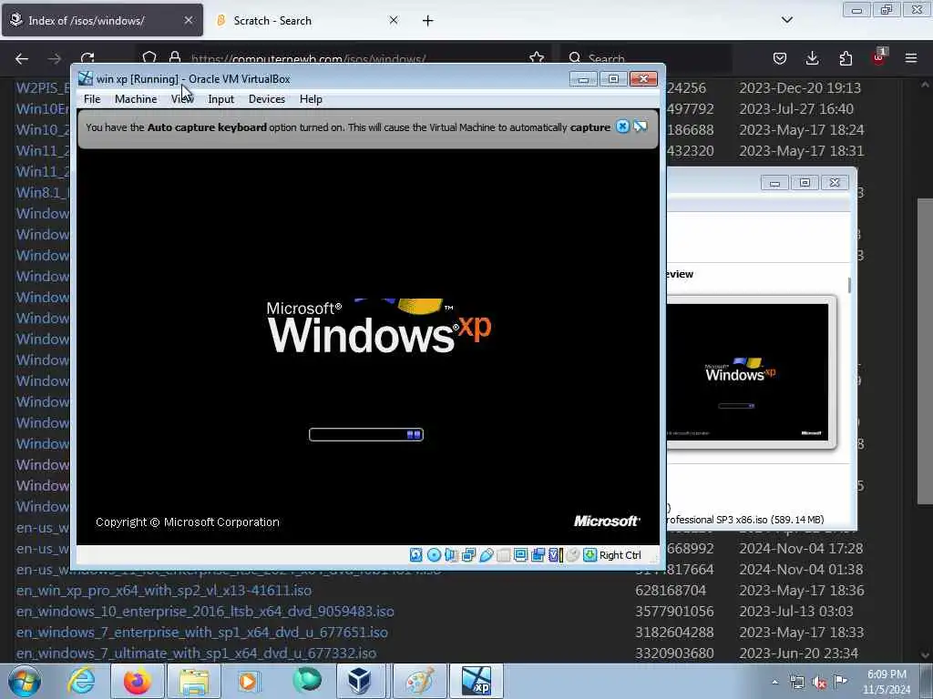Open the Help menu in VirtualBox
The image size is (933, 699).
point(311,99)
